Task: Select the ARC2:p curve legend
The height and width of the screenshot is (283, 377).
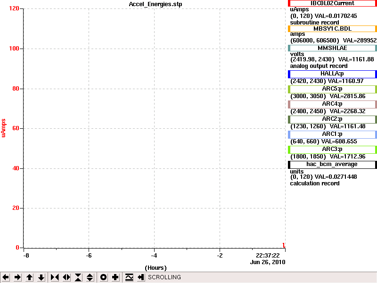Action: (x=332, y=119)
